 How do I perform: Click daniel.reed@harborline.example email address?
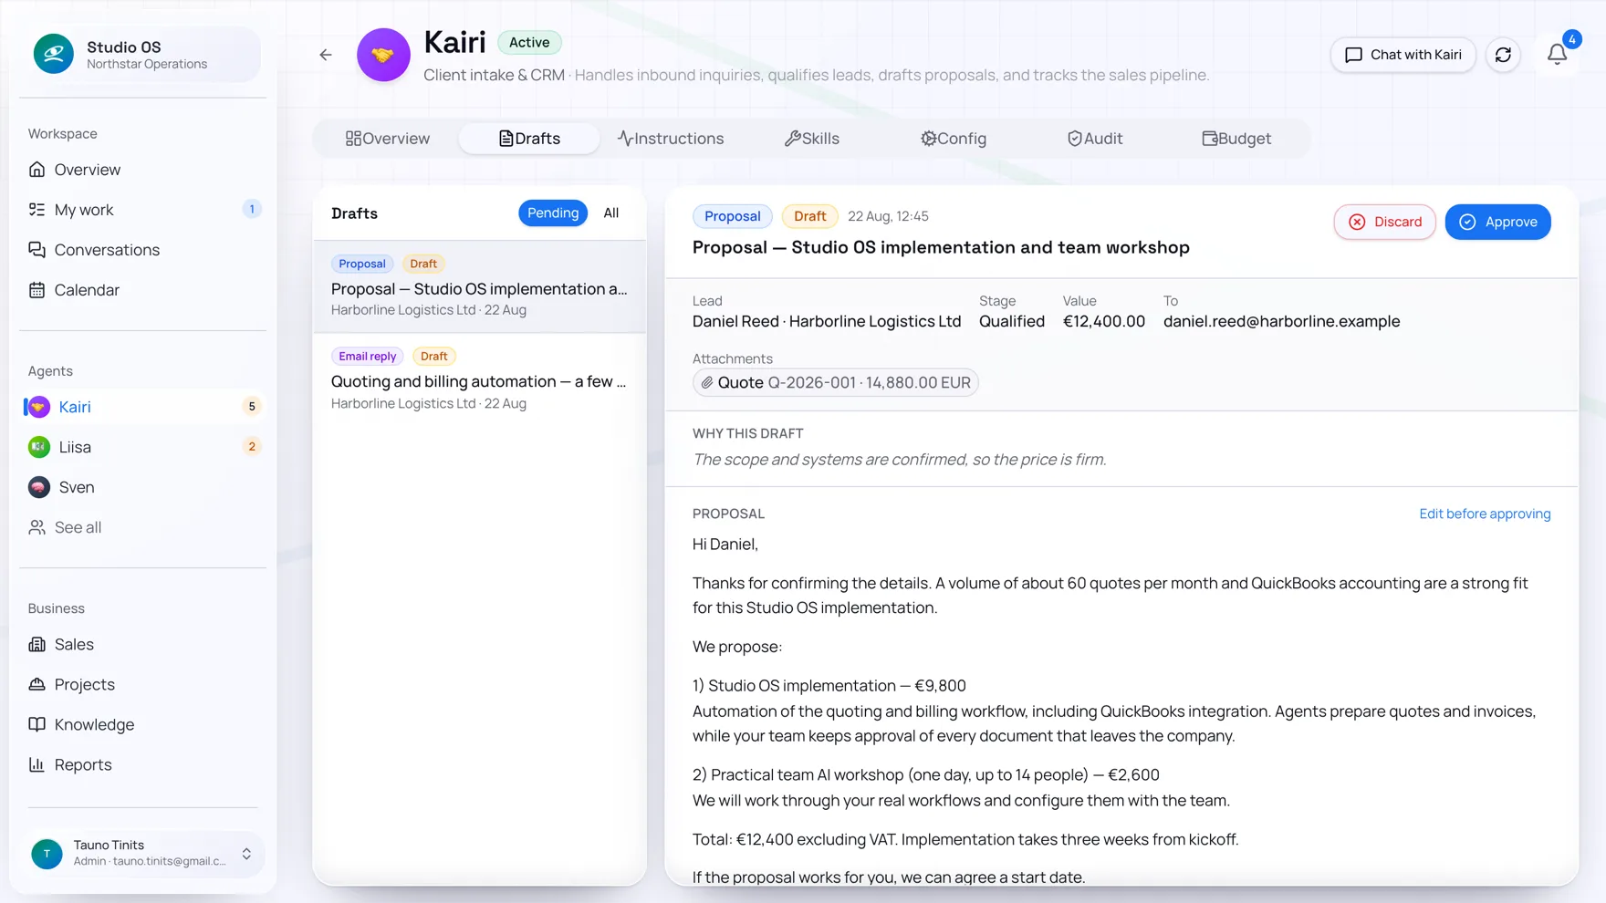click(1281, 321)
